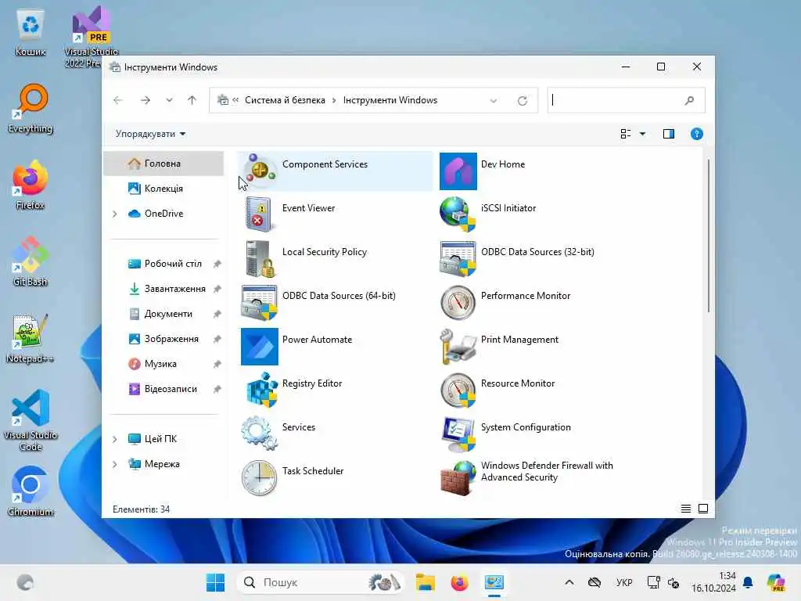This screenshot has height=601, width=801.
Task: Open the Упорядкувати dropdown menu
Action: [150, 134]
